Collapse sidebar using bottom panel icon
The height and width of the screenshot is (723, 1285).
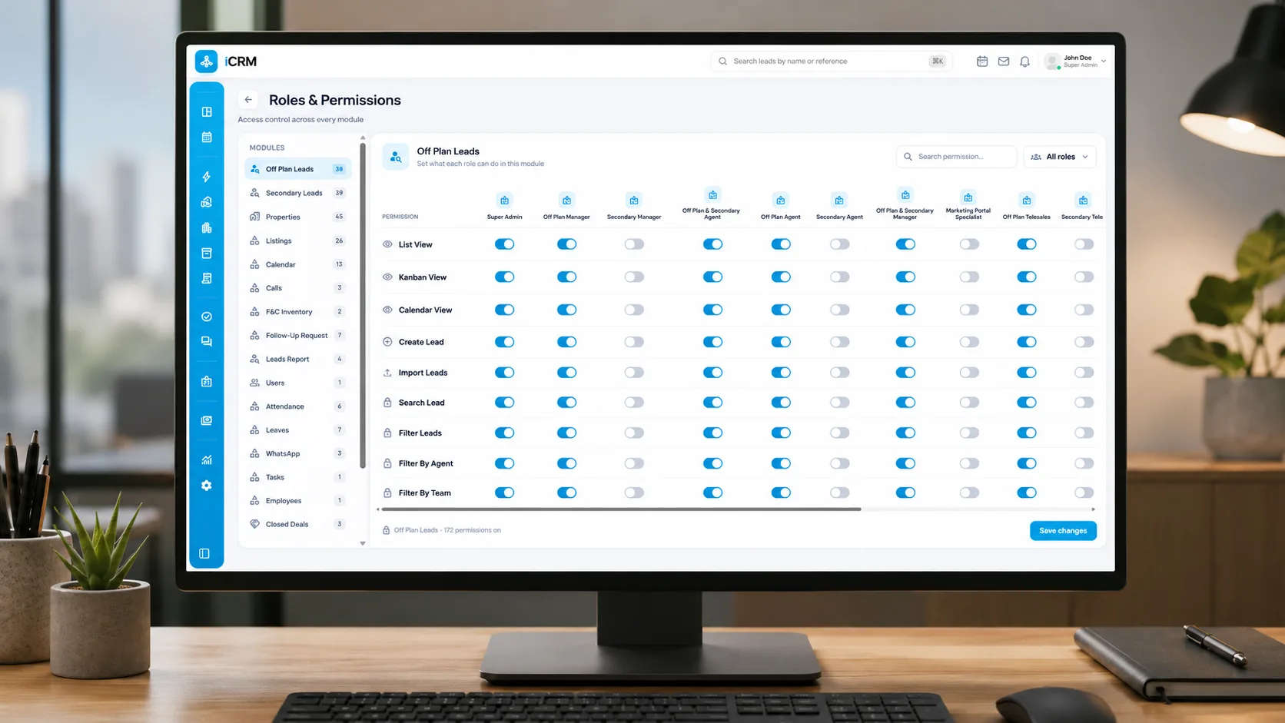[204, 553]
